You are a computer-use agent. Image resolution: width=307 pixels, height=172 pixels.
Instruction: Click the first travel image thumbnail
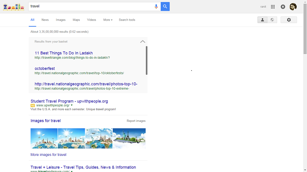coord(44,138)
